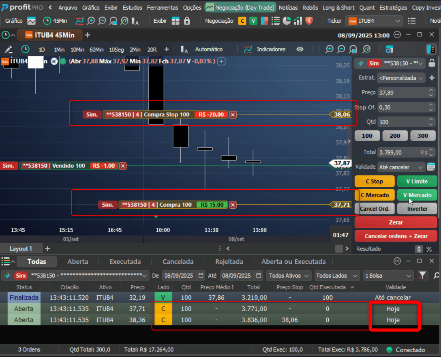Image resolution: width=441 pixels, height=357 pixels.
Task: Click the C Stop button
Action: (375, 181)
